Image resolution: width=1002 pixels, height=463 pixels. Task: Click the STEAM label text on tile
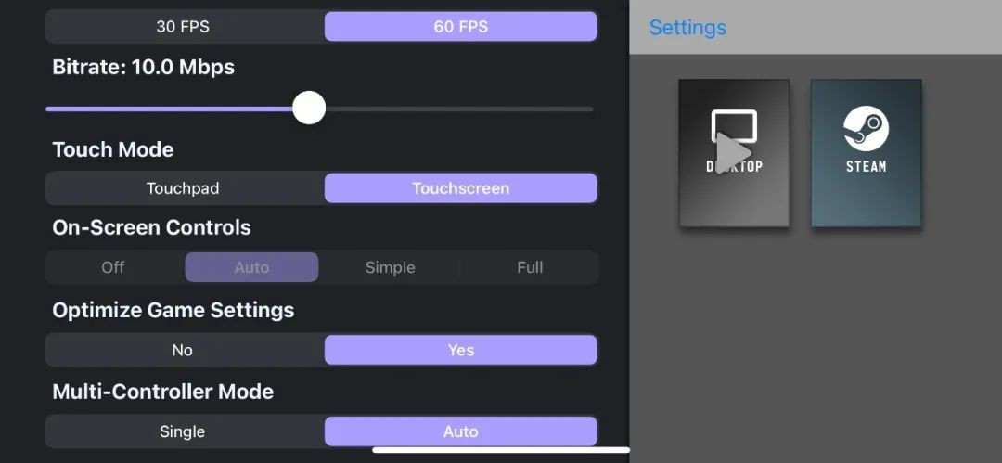[866, 167]
